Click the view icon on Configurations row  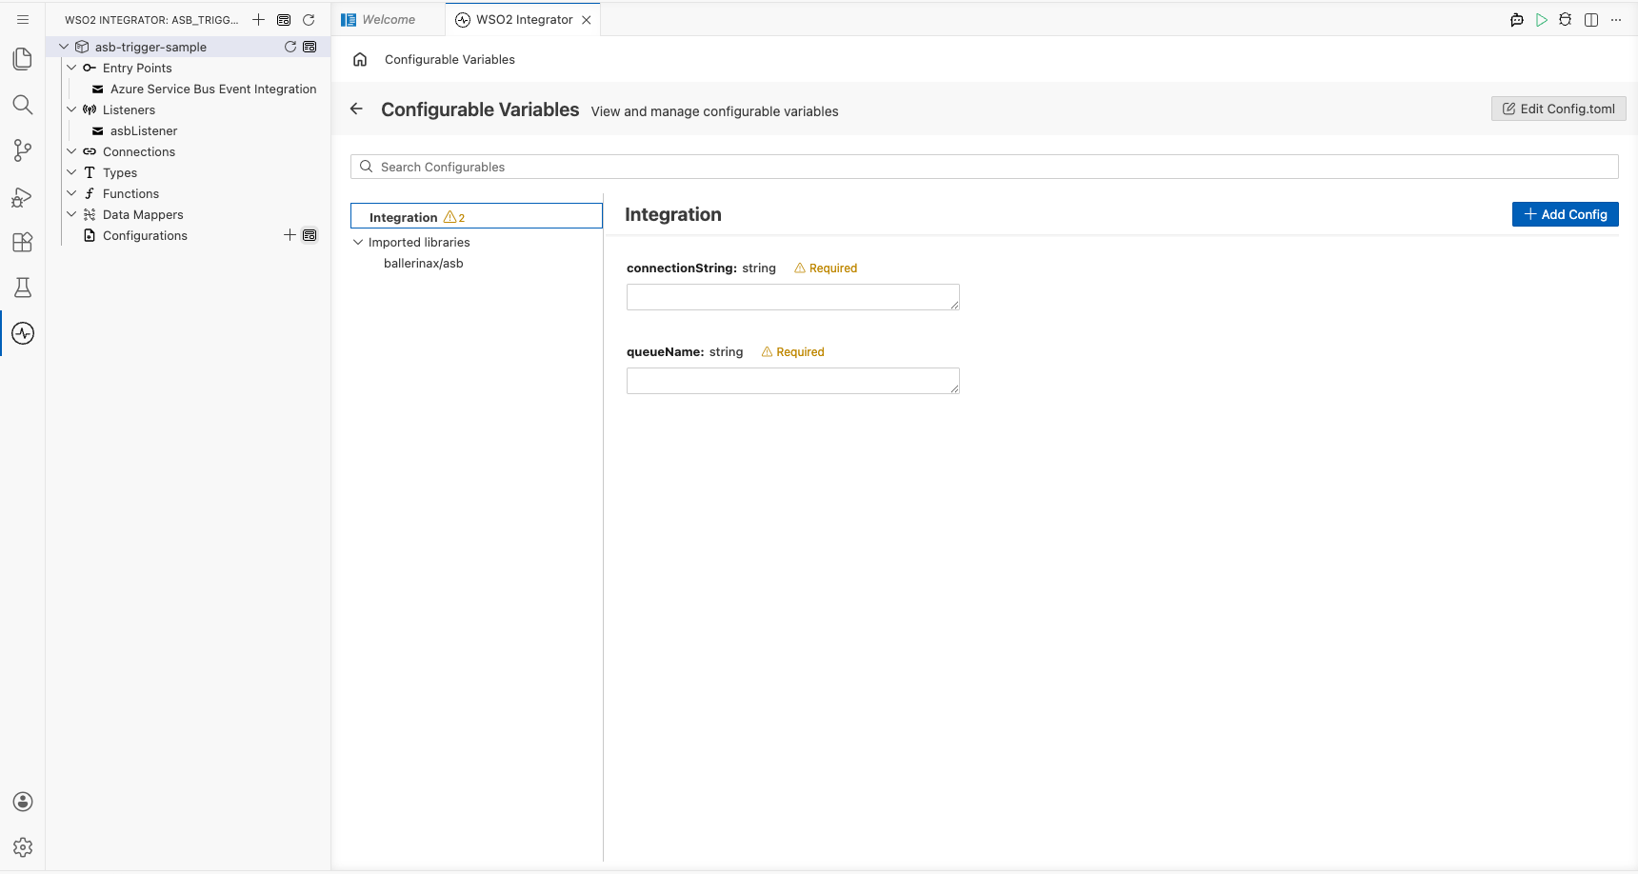click(x=310, y=235)
